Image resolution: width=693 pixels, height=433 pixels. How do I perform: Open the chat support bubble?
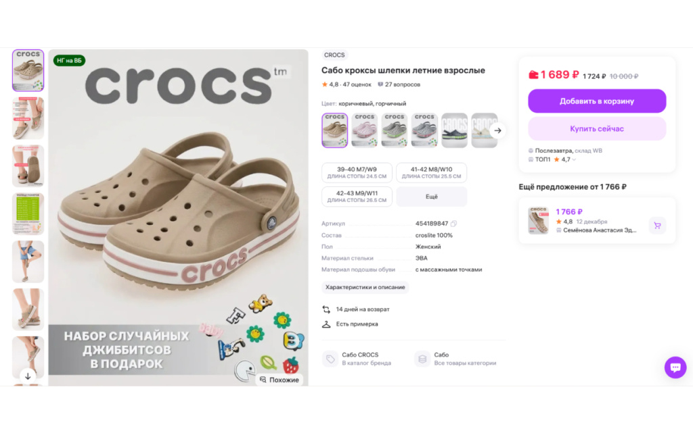pos(675,367)
